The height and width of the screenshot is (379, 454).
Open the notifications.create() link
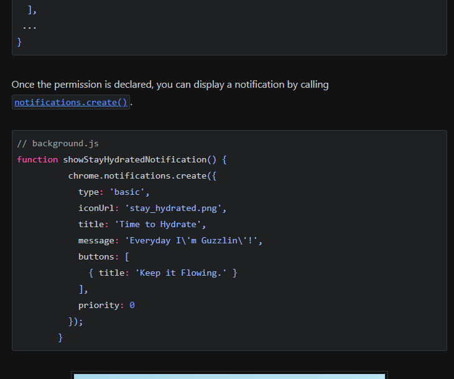[71, 102]
